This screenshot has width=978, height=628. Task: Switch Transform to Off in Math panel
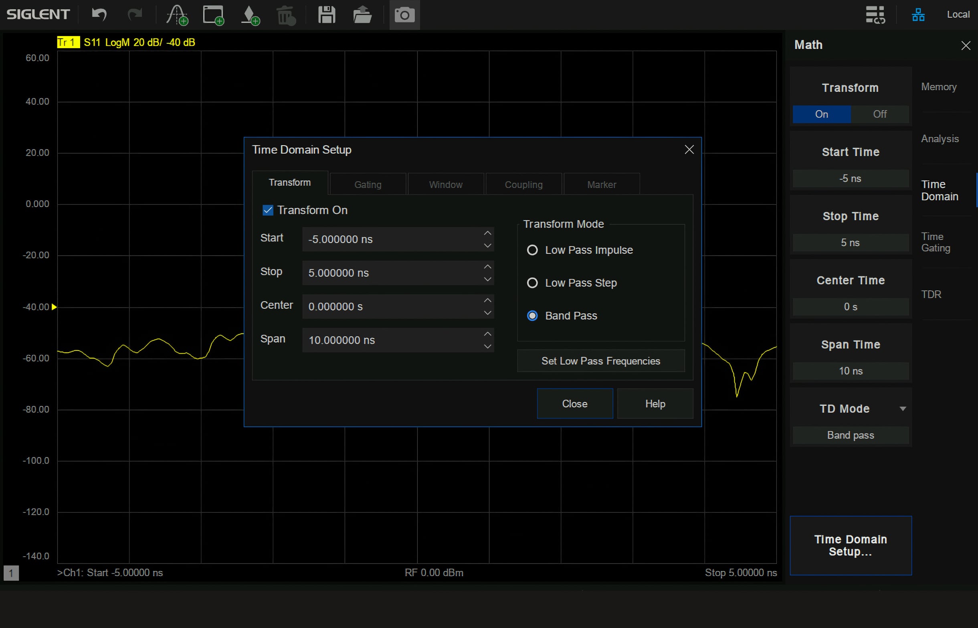click(x=880, y=114)
